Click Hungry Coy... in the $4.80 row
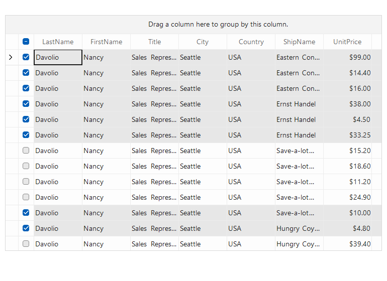This screenshot has width=387, height=281. click(298, 228)
